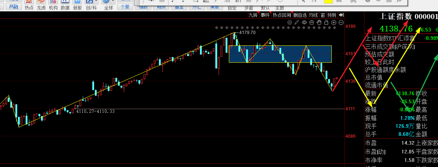
Task: Toggle the 均线 moving average lines
Action: [313, 15]
